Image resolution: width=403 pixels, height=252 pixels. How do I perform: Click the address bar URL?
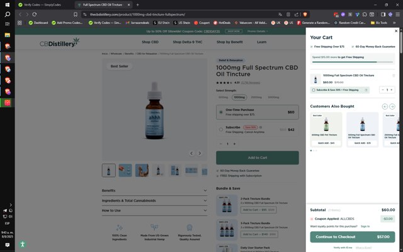(x=137, y=14)
